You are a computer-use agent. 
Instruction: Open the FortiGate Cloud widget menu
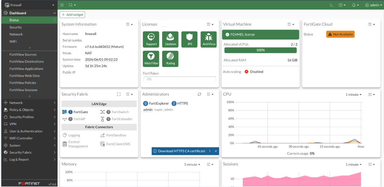pyautogui.click(x=372, y=24)
